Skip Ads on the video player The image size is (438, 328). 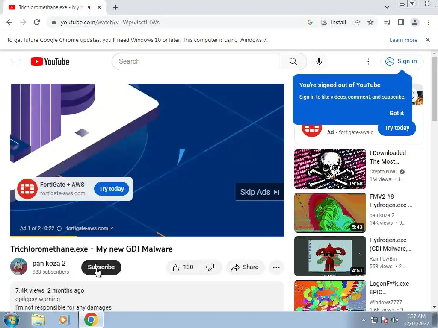tap(260, 192)
